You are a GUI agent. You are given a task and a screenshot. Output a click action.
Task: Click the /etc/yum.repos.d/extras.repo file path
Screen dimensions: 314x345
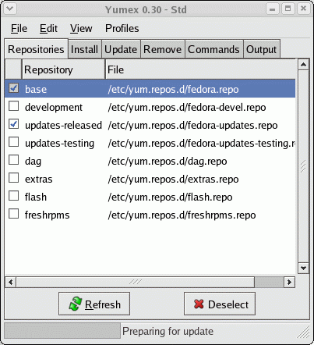173,179
